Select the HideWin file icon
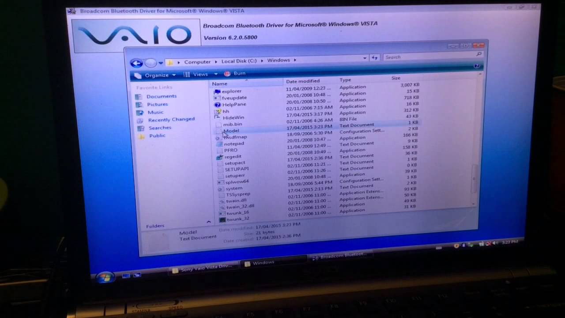The image size is (565, 318). click(218, 118)
